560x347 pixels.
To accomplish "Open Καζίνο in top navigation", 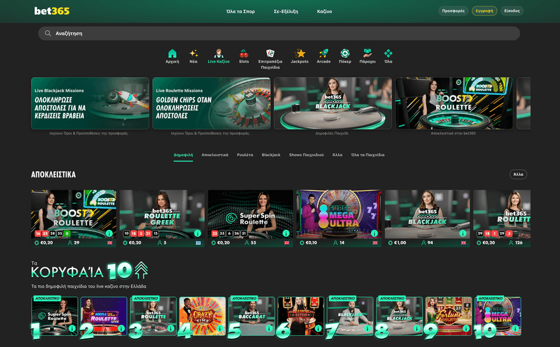I will click(x=325, y=11).
